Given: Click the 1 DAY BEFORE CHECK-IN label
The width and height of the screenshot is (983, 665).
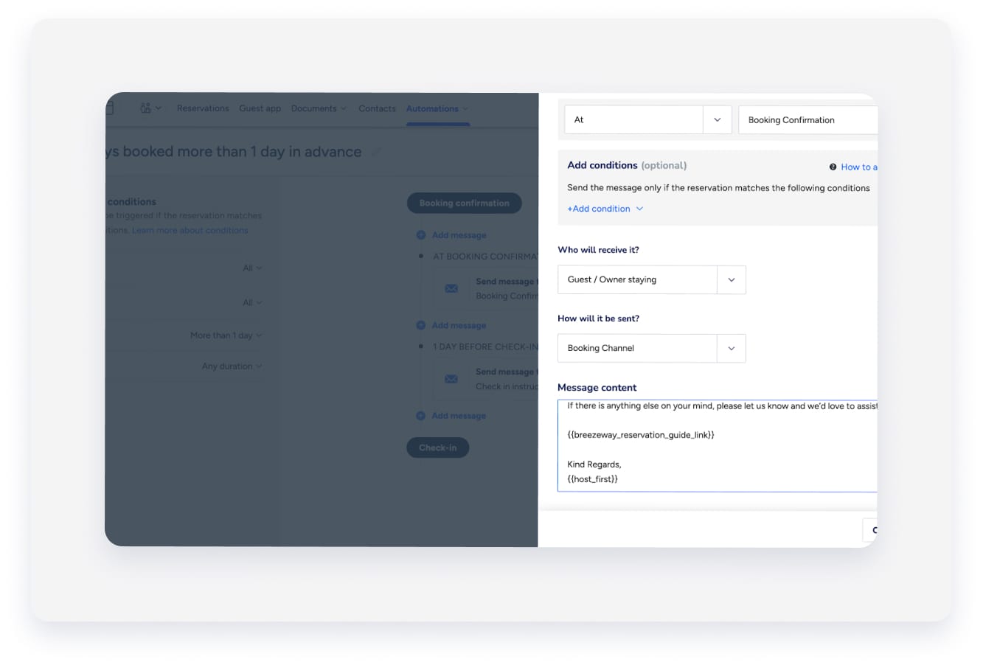Looking at the screenshot, I should [x=485, y=347].
